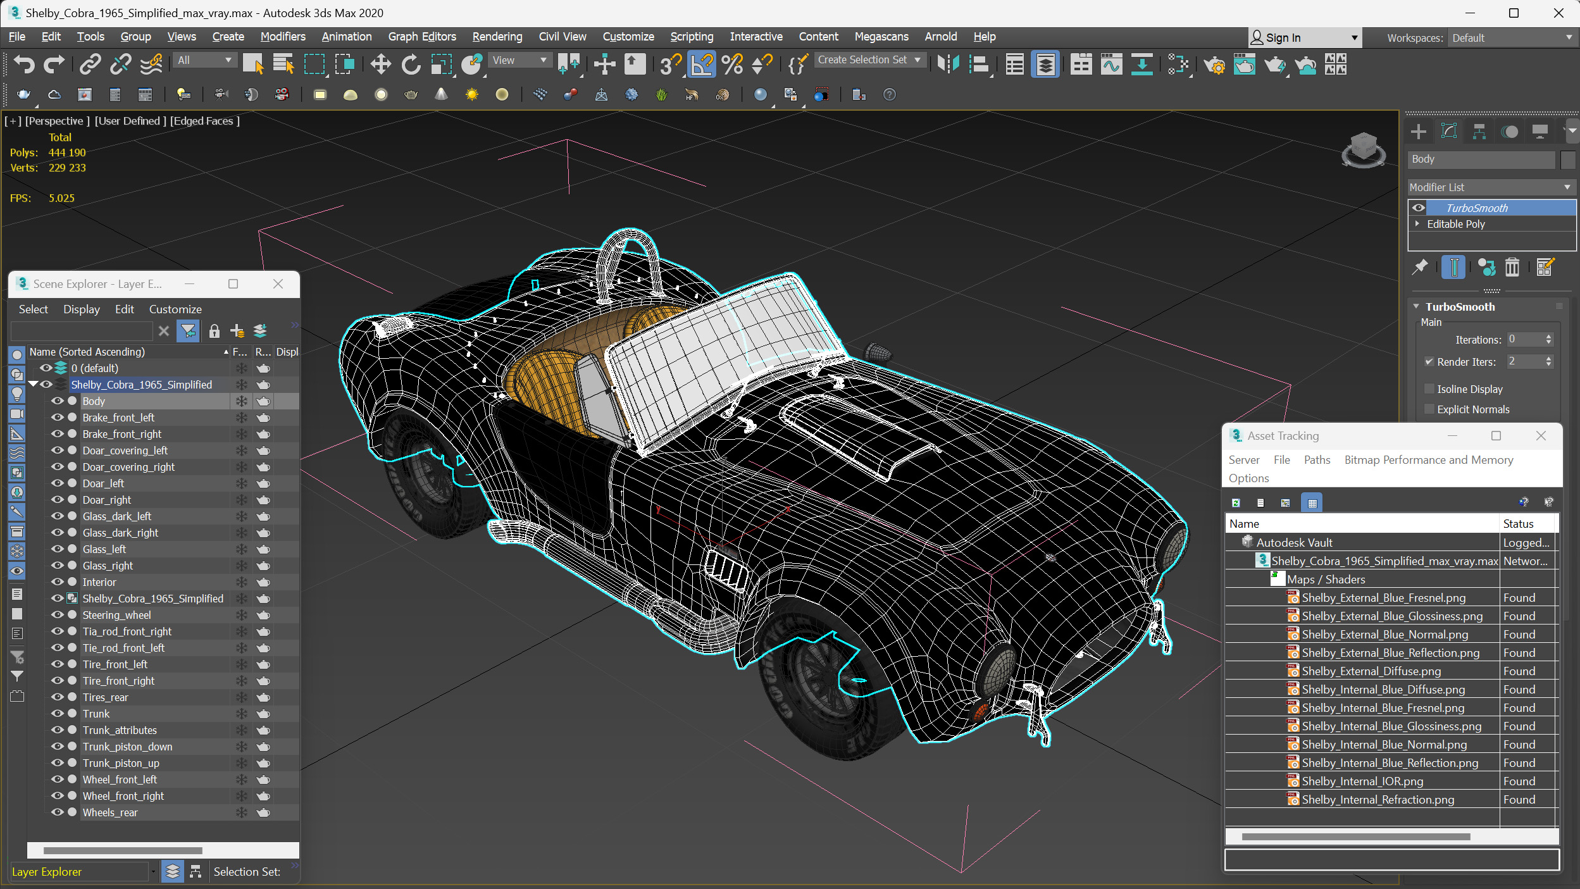
Task: Collapse the TurboSmooth rollout
Action: coord(1416,306)
